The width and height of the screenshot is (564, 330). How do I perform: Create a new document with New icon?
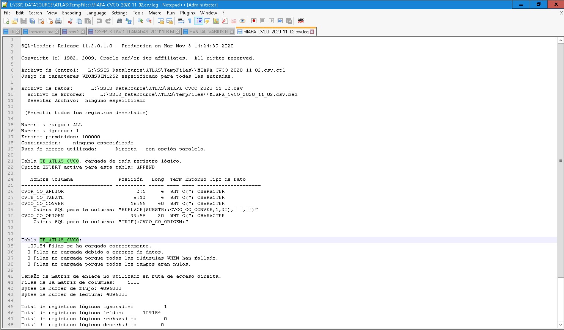[6, 21]
